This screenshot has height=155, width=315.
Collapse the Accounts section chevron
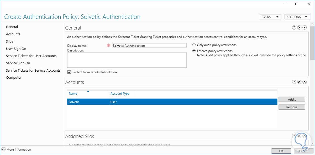click(304, 82)
